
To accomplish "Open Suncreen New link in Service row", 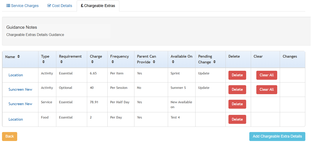I will coord(20,104).
